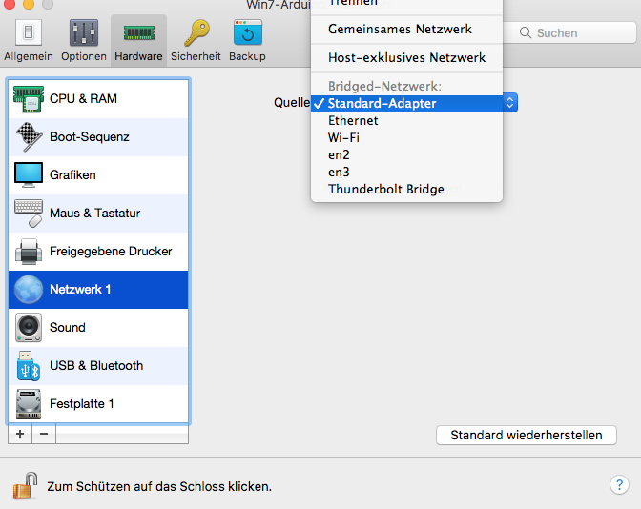Click the Netzwerk 1 globe icon
641x509 pixels.
[29, 289]
